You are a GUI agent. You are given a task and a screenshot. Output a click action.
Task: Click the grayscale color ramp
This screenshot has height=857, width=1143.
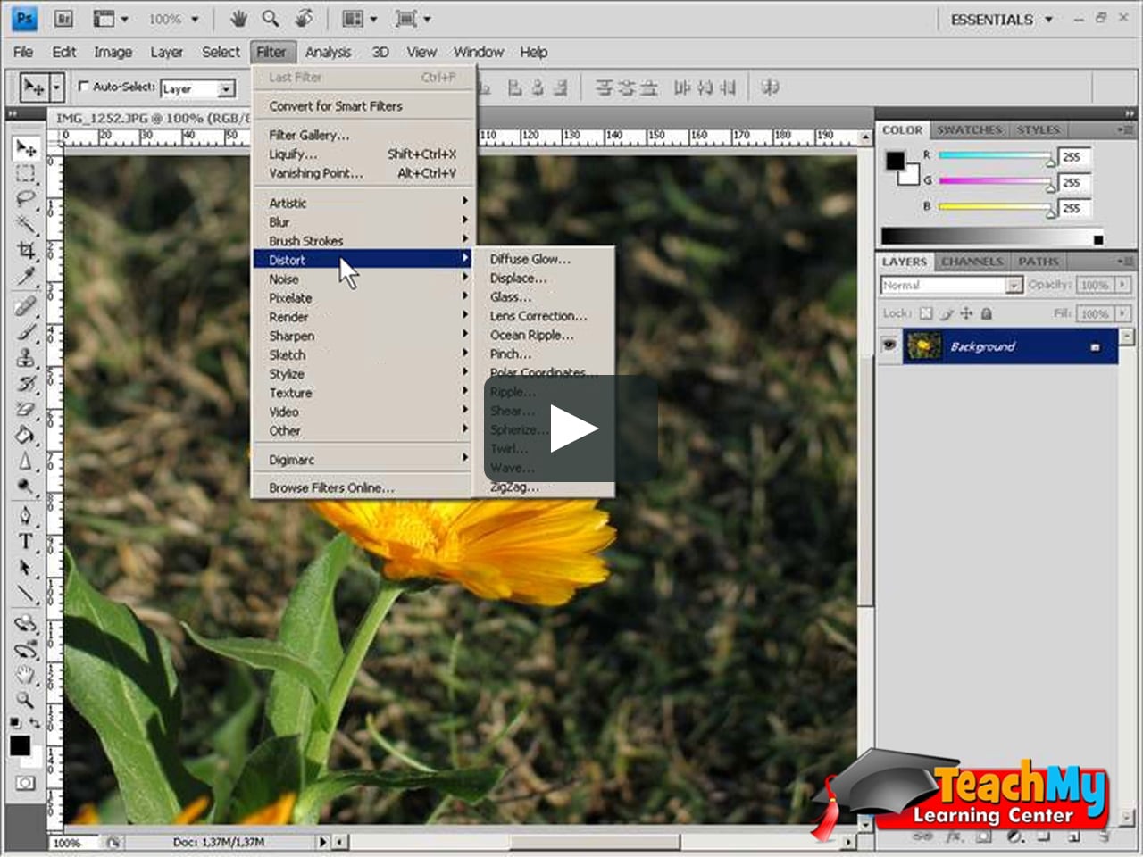[x=993, y=236]
